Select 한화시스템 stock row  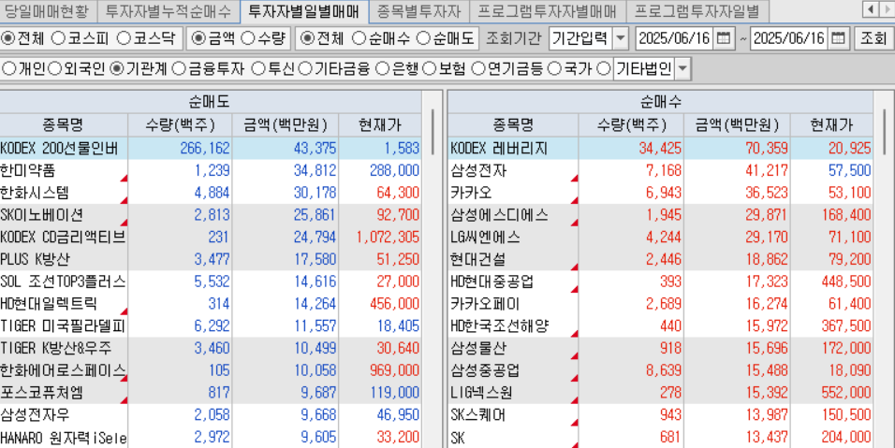[211, 193]
